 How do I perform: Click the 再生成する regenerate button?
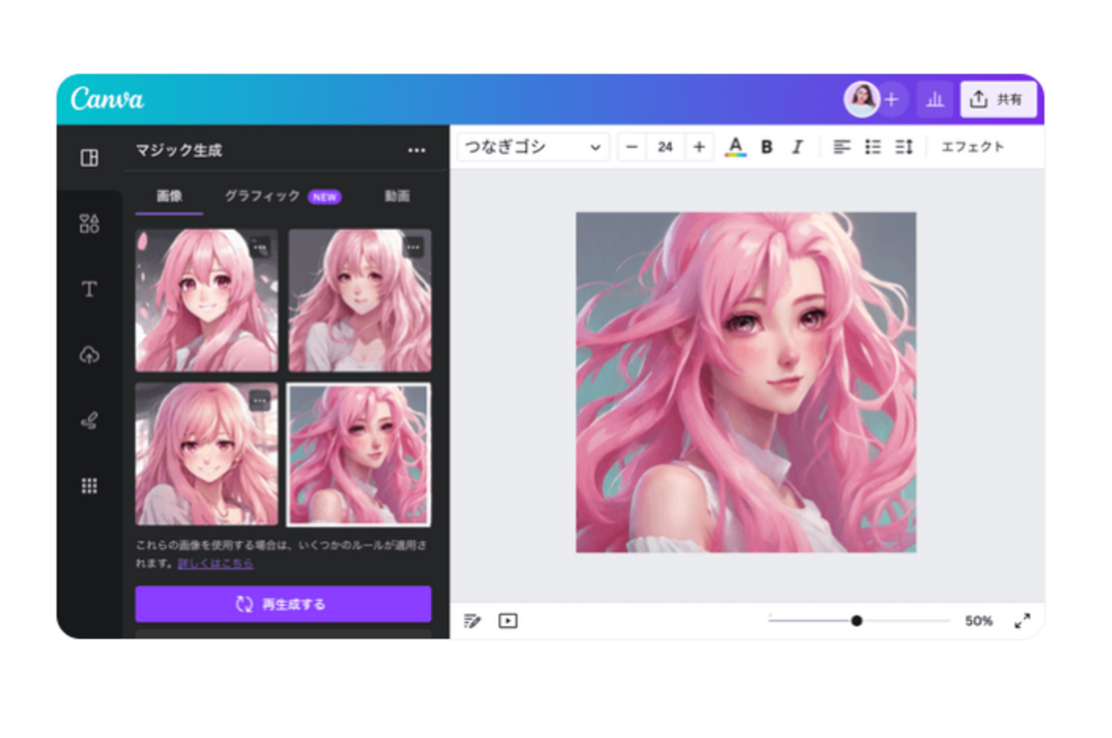[x=284, y=604]
